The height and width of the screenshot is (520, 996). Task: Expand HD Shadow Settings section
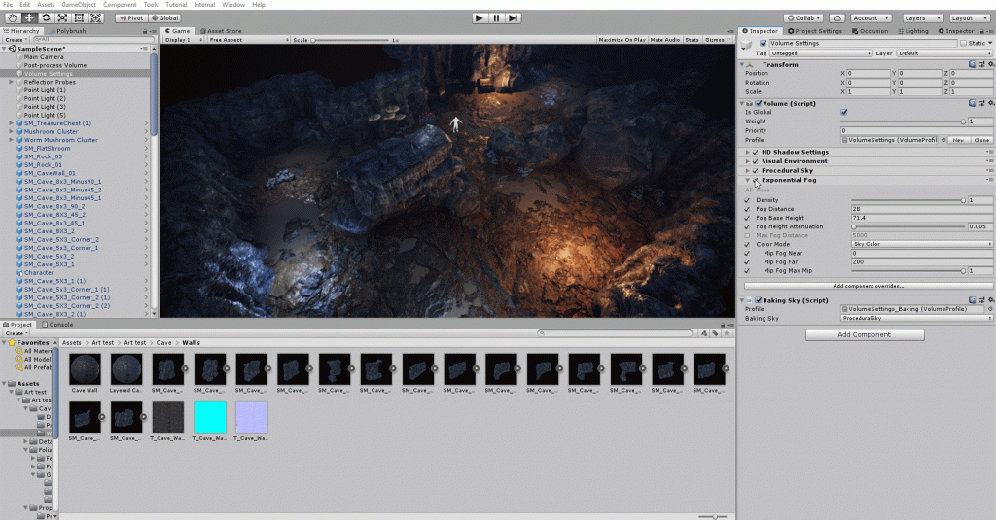pos(748,153)
